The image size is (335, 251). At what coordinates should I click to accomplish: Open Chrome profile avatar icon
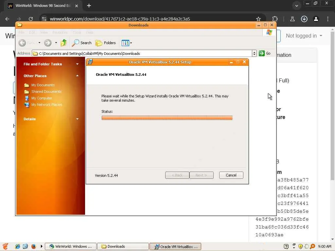(316, 19)
